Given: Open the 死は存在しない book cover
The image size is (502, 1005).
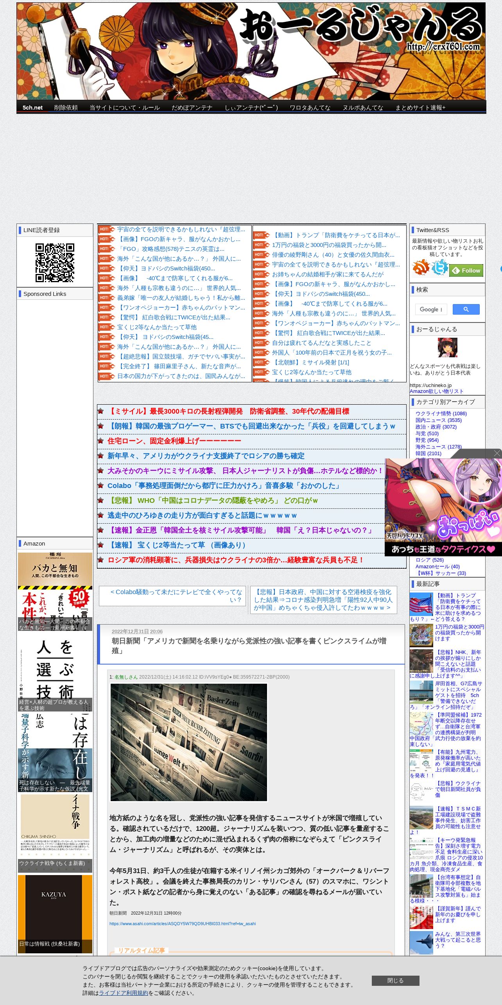Looking at the screenshot, I should pyautogui.click(x=55, y=753).
